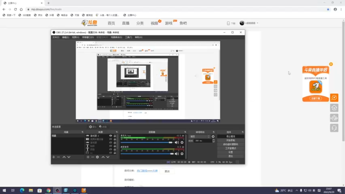Click the home icon in Douyu sidebar

coord(334,108)
